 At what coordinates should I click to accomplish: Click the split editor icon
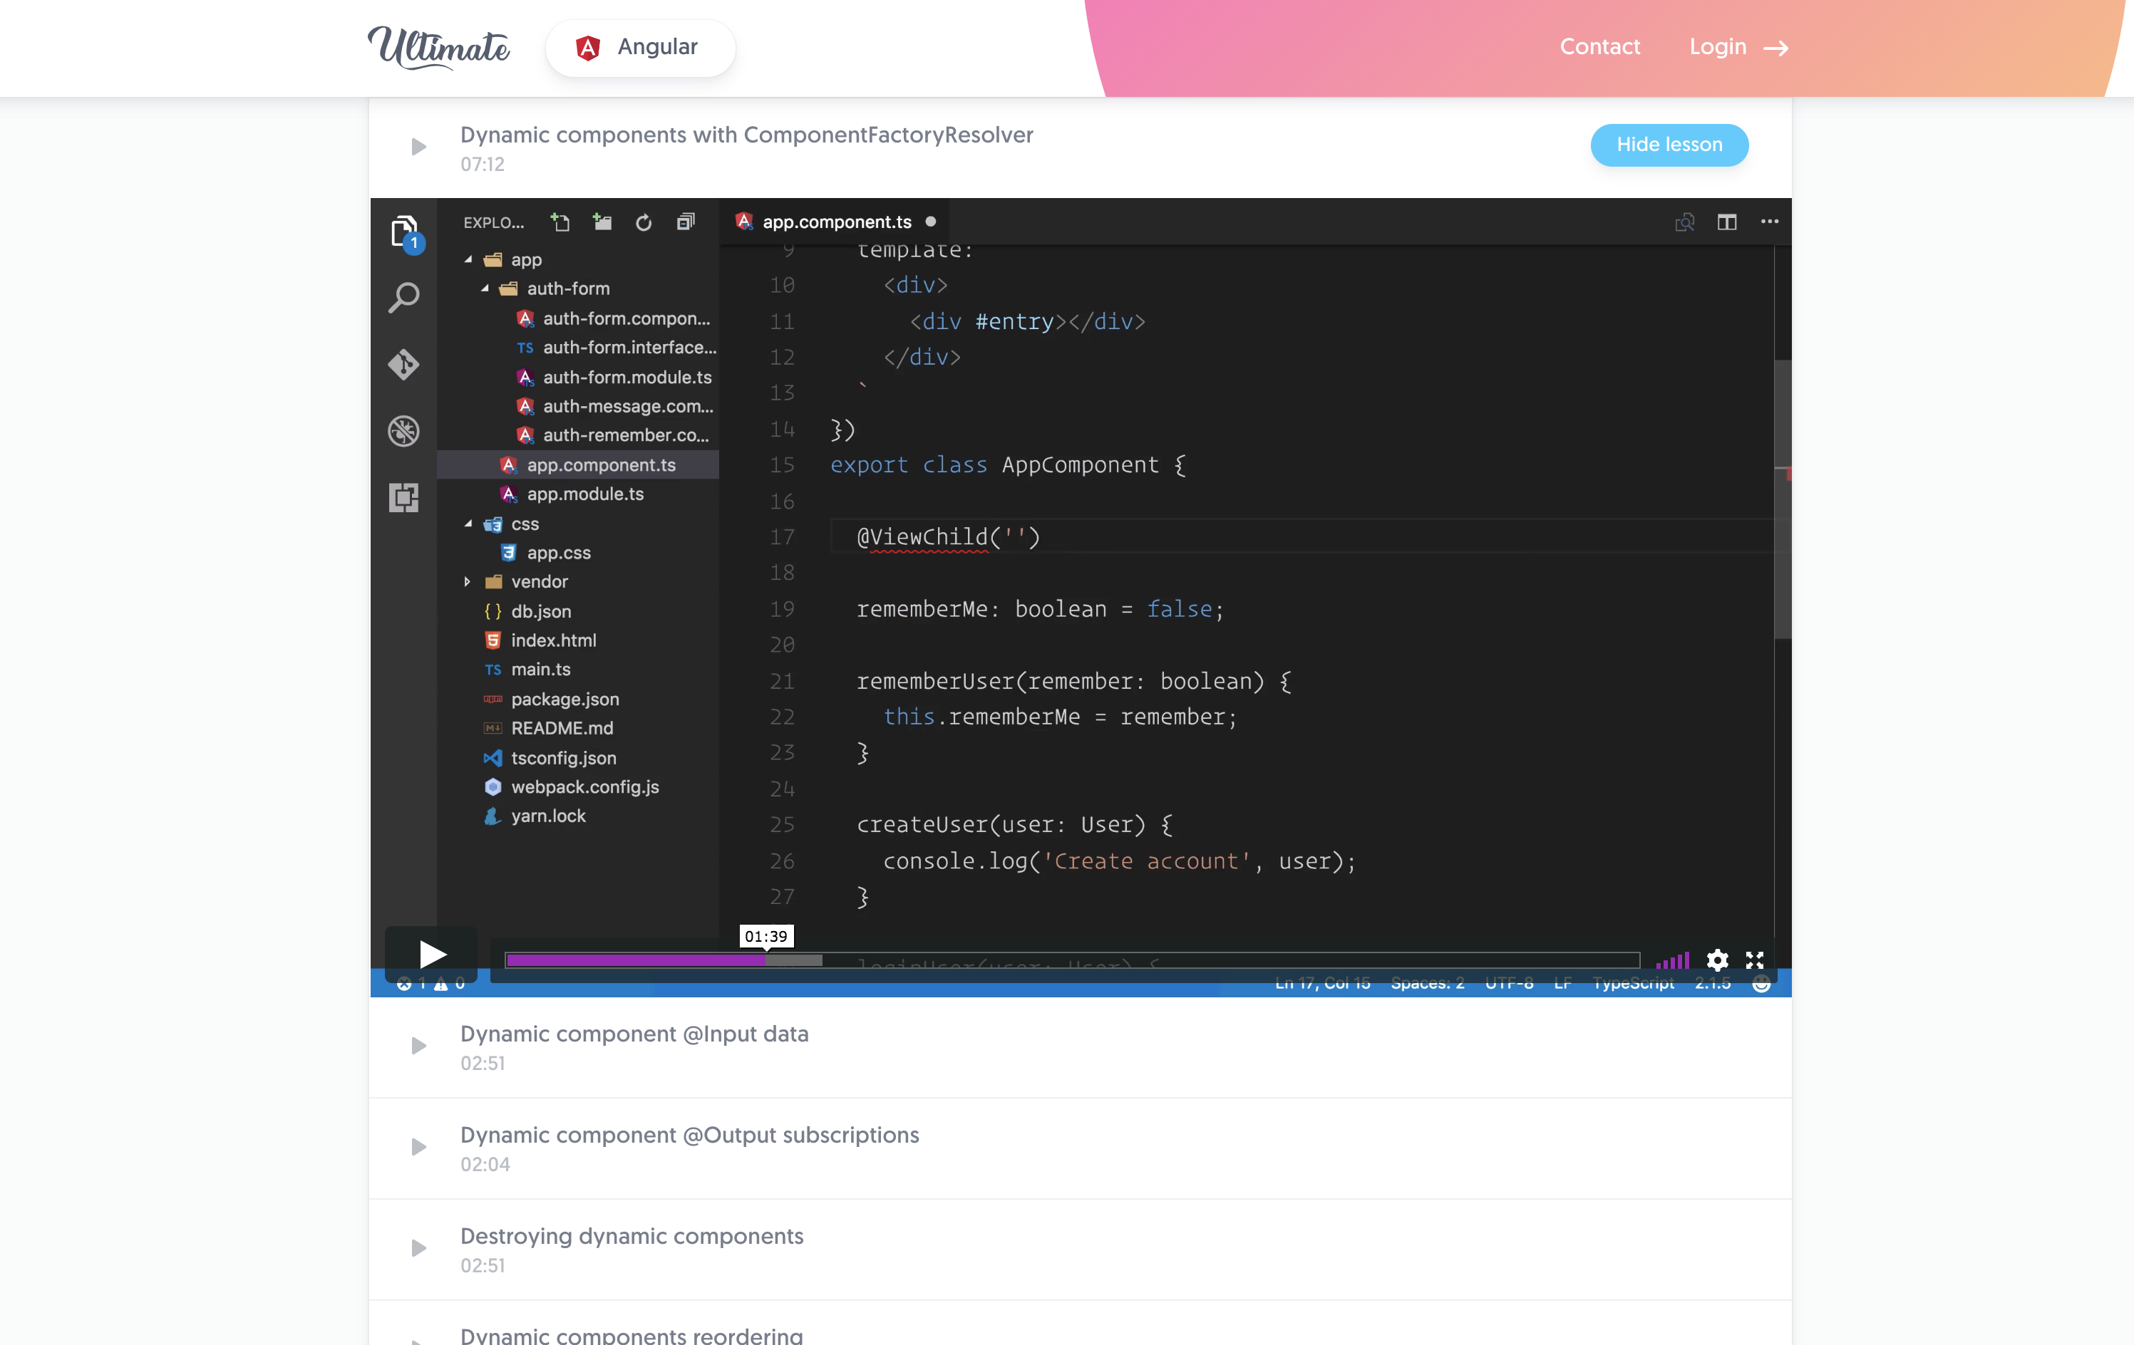(x=1726, y=222)
